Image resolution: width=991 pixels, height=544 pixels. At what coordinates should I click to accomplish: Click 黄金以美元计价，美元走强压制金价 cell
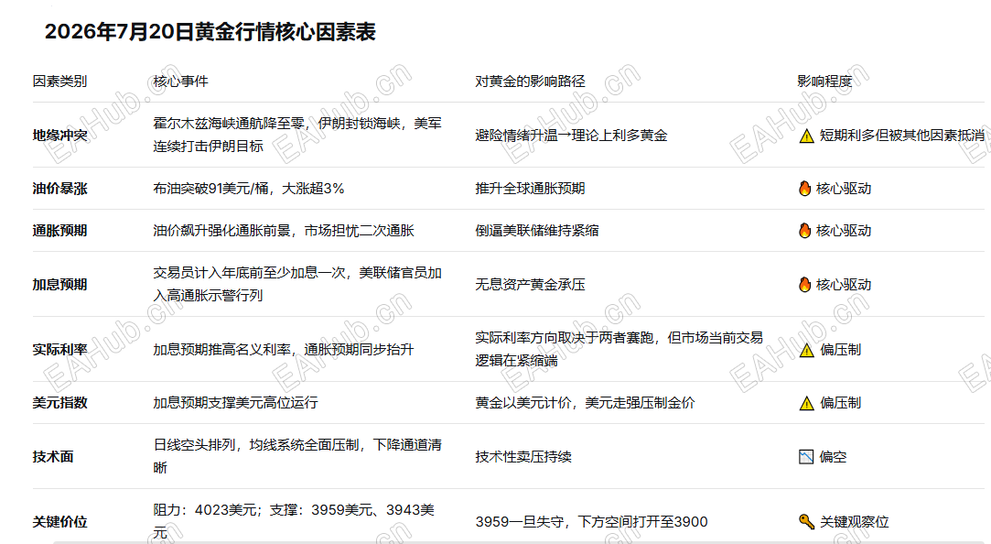click(x=585, y=403)
